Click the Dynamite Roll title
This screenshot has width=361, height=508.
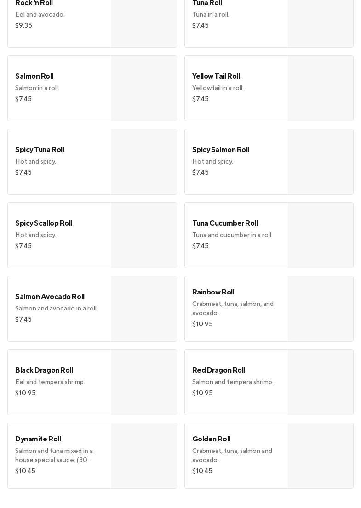click(x=38, y=439)
